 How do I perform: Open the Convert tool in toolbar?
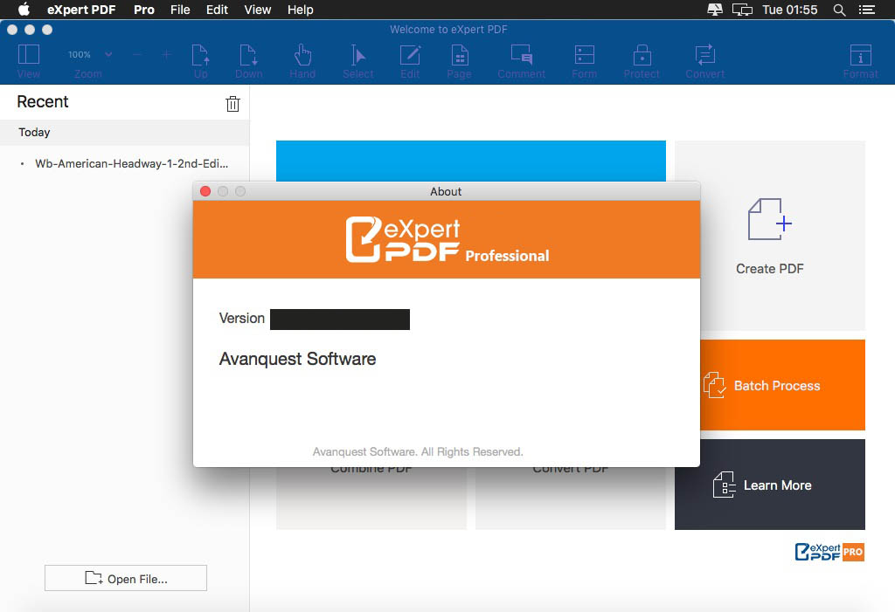point(705,55)
